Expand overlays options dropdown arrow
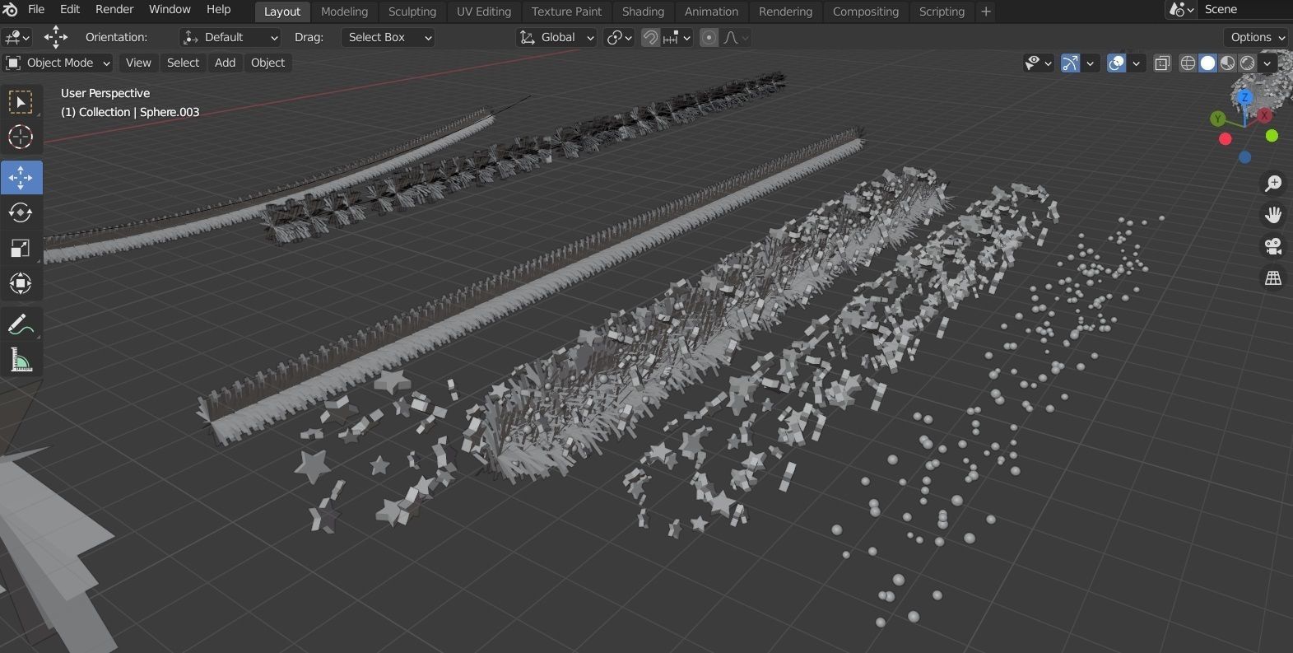 click(1137, 63)
